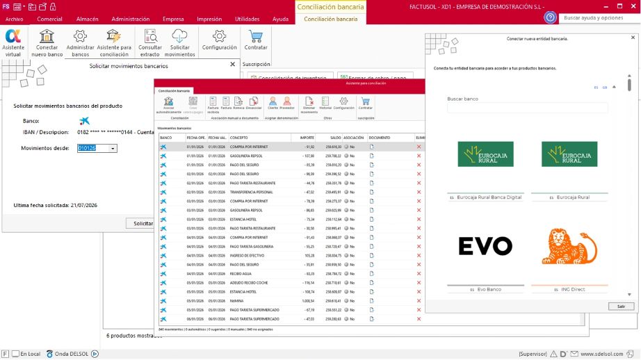Click Asociar automáticamente in the assistant window

pos(168,105)
